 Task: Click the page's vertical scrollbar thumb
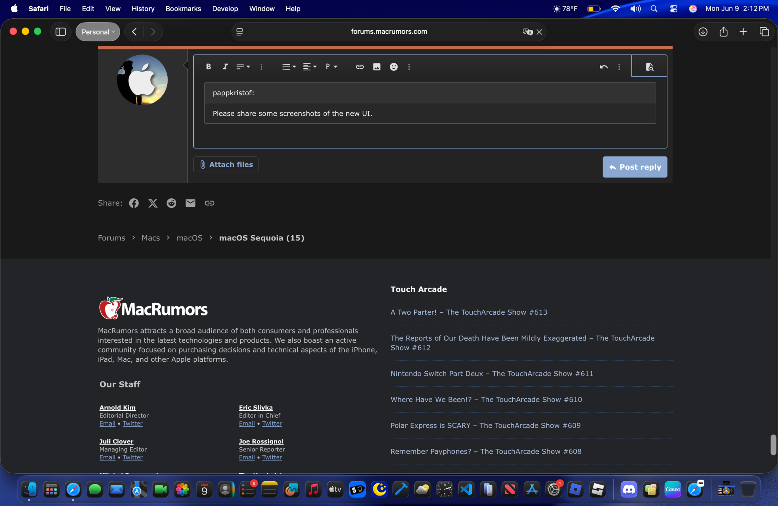(773, 445)
